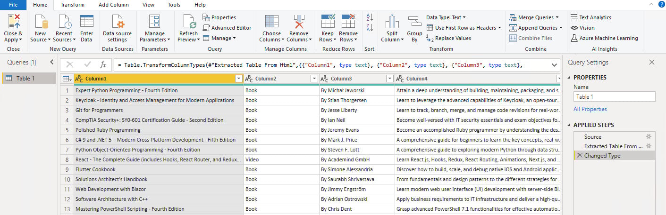Open query Properties

[219, 17]
